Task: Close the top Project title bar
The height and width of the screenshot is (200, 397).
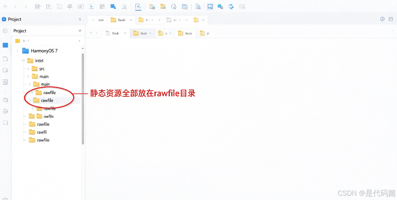Action: (x=80, y=19)
